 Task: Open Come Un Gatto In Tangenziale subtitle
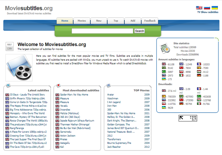point(29,102)
